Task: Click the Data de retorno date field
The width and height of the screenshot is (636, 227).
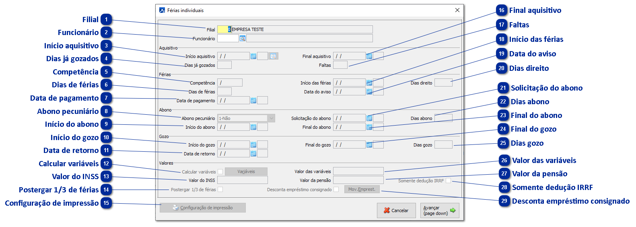Action: [233, 153]
